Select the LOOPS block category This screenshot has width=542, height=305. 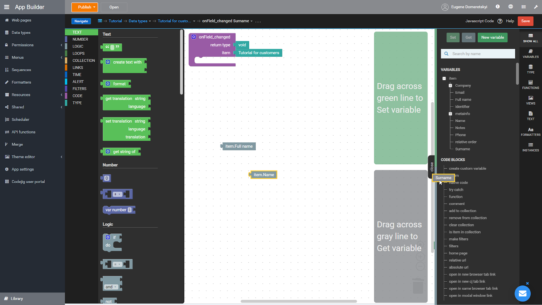[82, 54]
